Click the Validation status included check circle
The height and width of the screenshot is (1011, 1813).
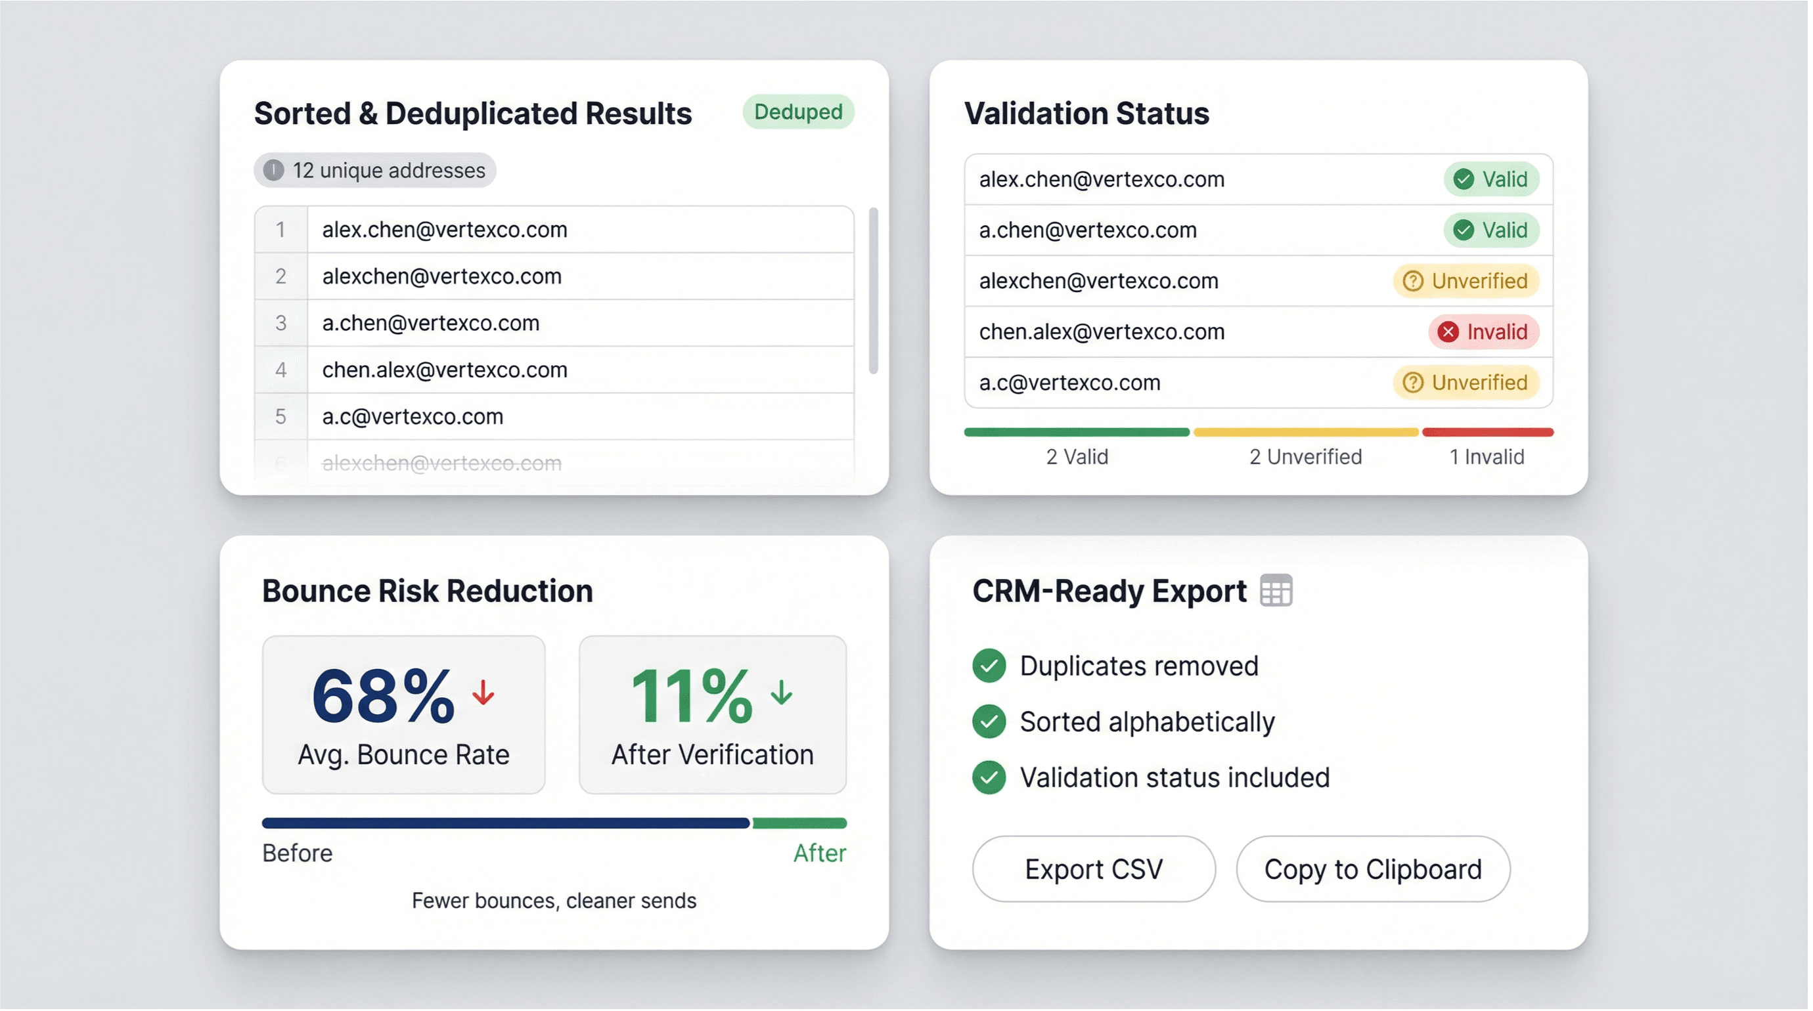click(989, 777)
